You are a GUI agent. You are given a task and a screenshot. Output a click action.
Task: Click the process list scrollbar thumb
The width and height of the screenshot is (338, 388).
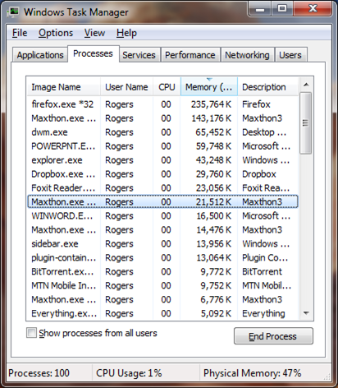tap(306, 123)
